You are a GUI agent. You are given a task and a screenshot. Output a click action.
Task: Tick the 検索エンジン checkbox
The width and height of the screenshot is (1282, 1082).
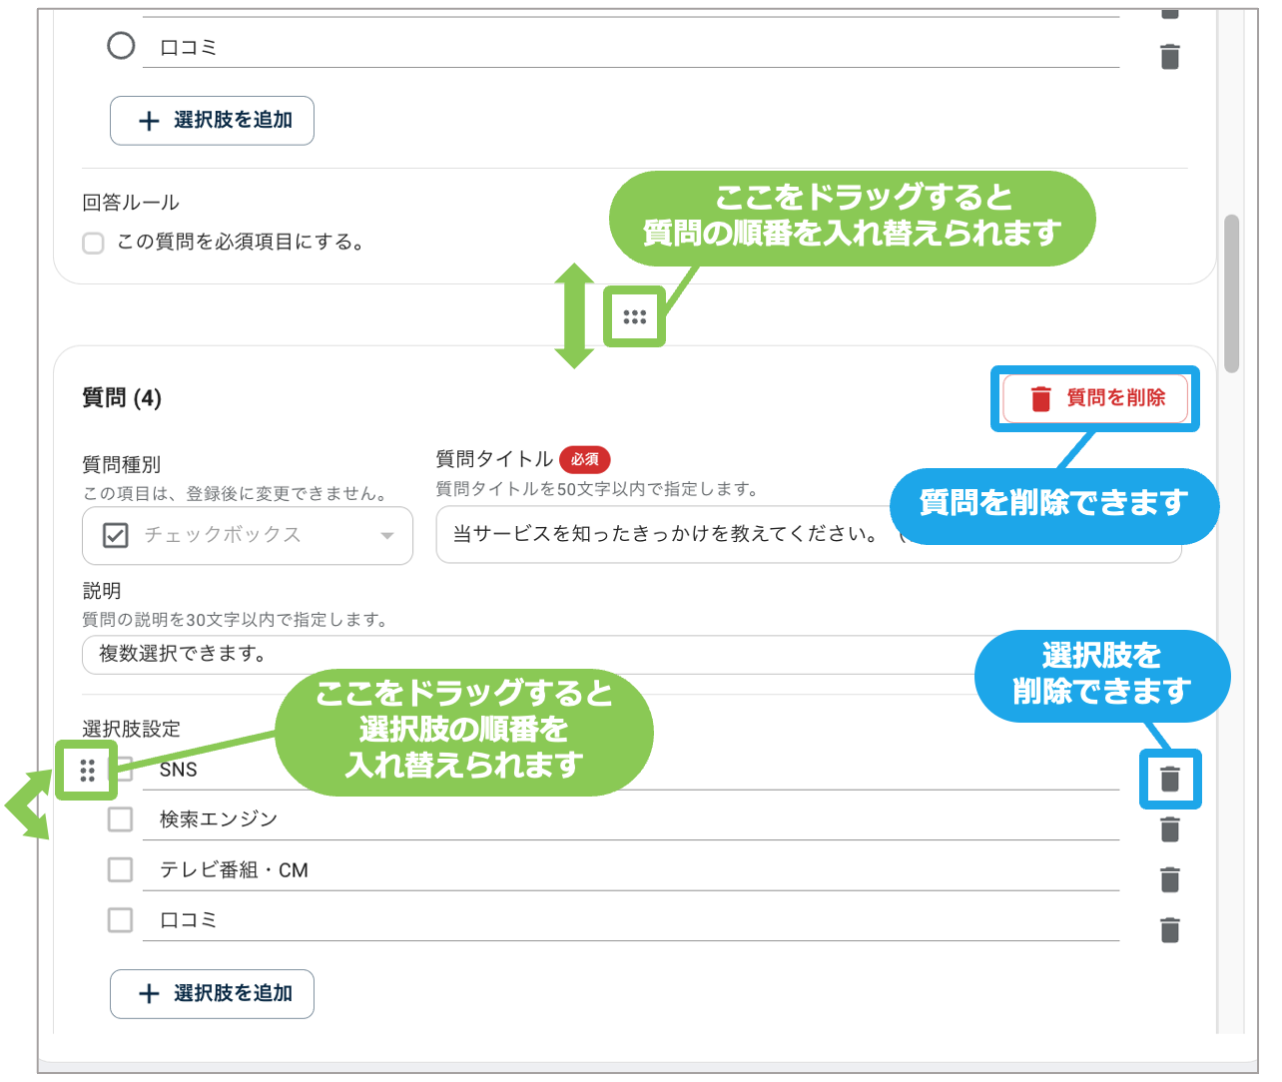tap(120, 819)
